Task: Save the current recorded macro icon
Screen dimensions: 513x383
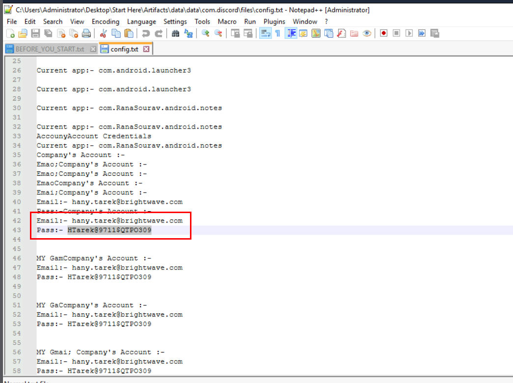Action: (x=435, y=33)
